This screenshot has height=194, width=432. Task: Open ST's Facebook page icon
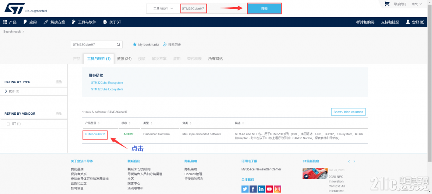tap(253, 189)
